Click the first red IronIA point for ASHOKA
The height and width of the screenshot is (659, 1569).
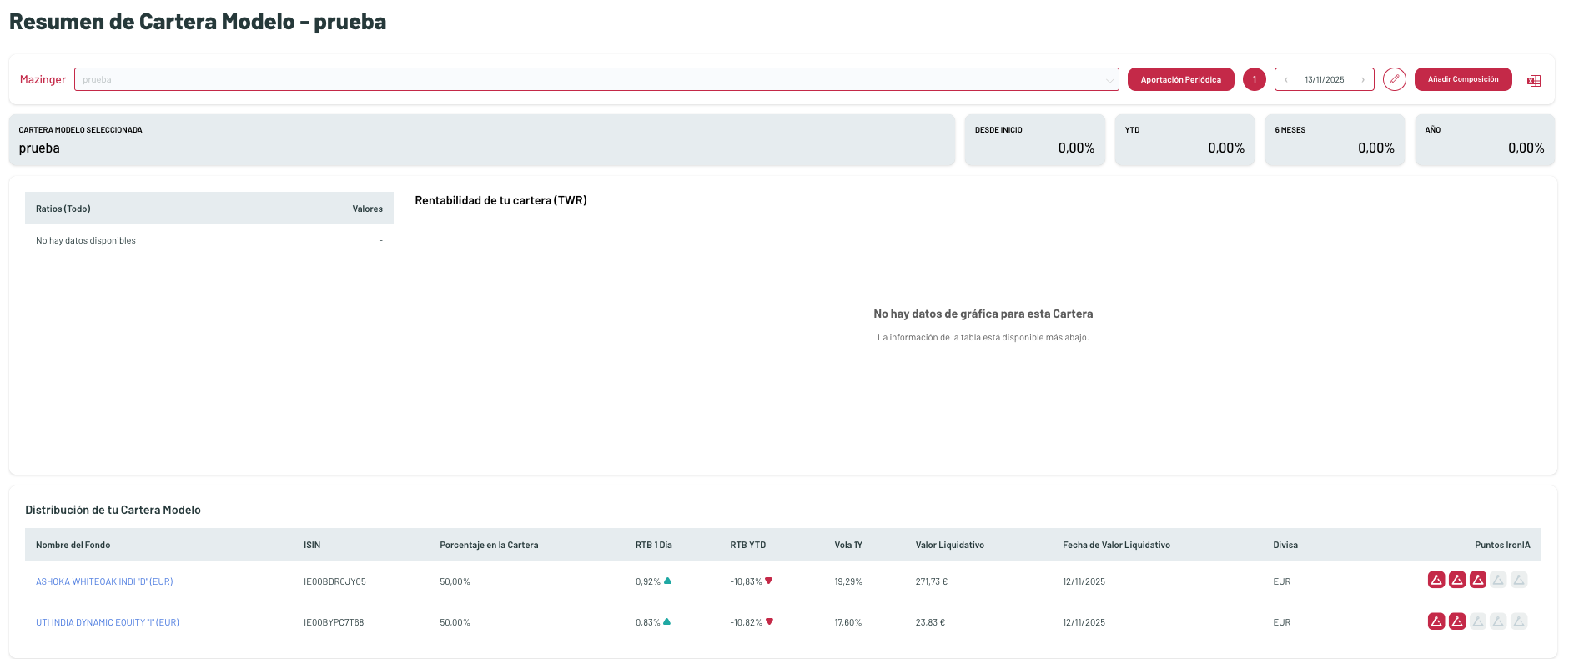click(1436, 580)
